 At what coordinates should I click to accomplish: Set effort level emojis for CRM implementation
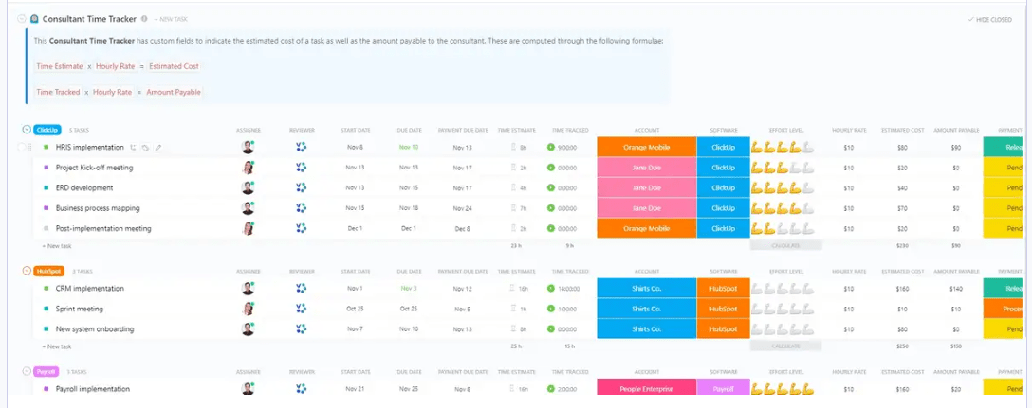[x=783, y=289]
